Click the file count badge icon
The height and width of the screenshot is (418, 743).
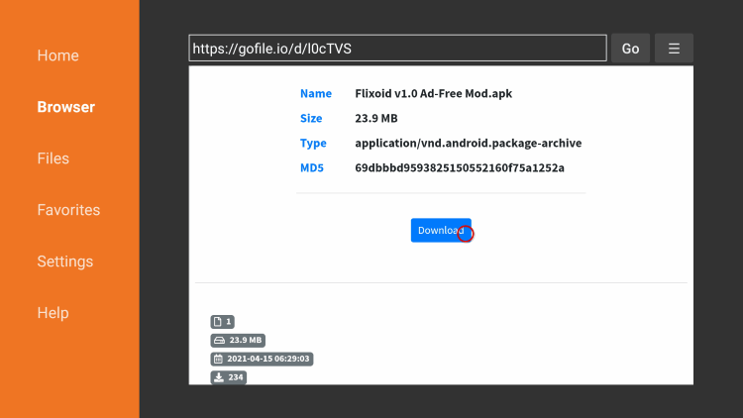tap(222, 322)
